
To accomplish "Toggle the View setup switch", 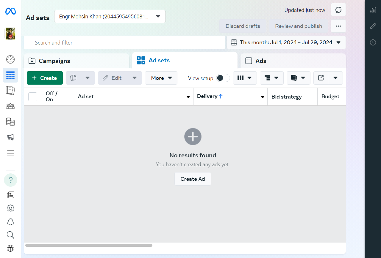I will coord(223,78).
